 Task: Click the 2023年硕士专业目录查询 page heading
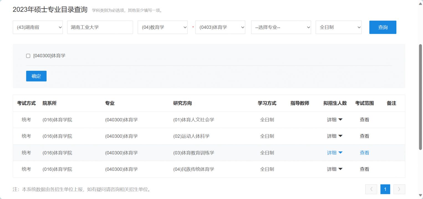point(50,9)
